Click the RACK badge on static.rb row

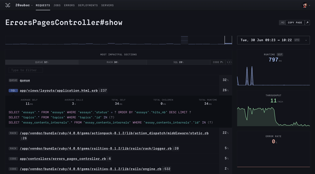click(x=13, y=133)
